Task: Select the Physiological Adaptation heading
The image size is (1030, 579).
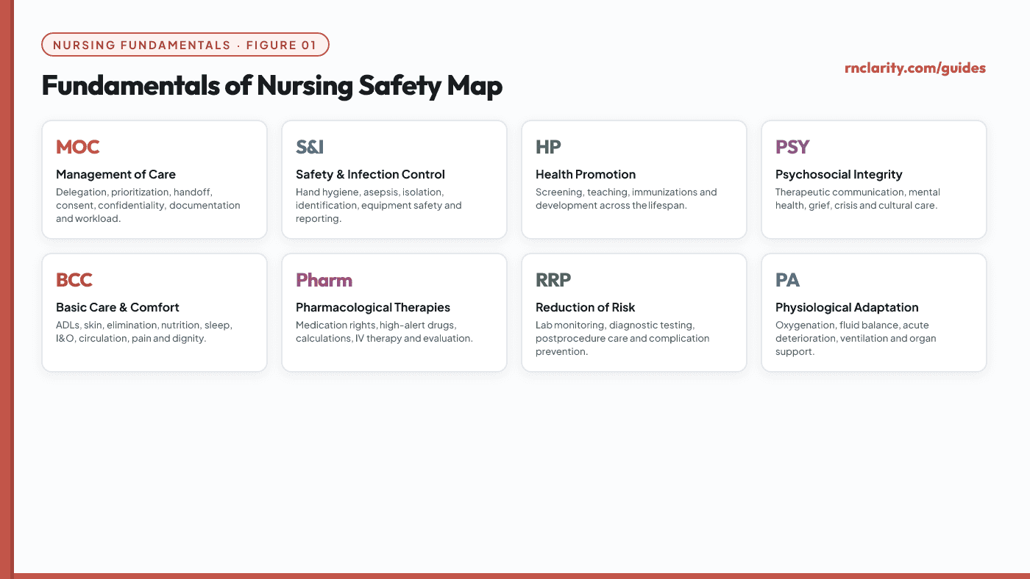Action: pyautogui.click(x=847, y=307)
